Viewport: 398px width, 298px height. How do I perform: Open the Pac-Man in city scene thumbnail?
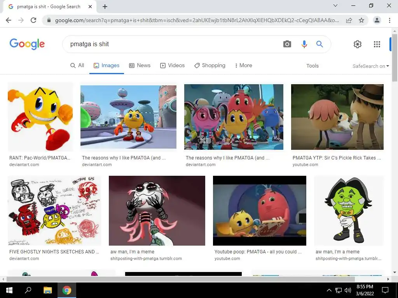(x=128, y=117)
